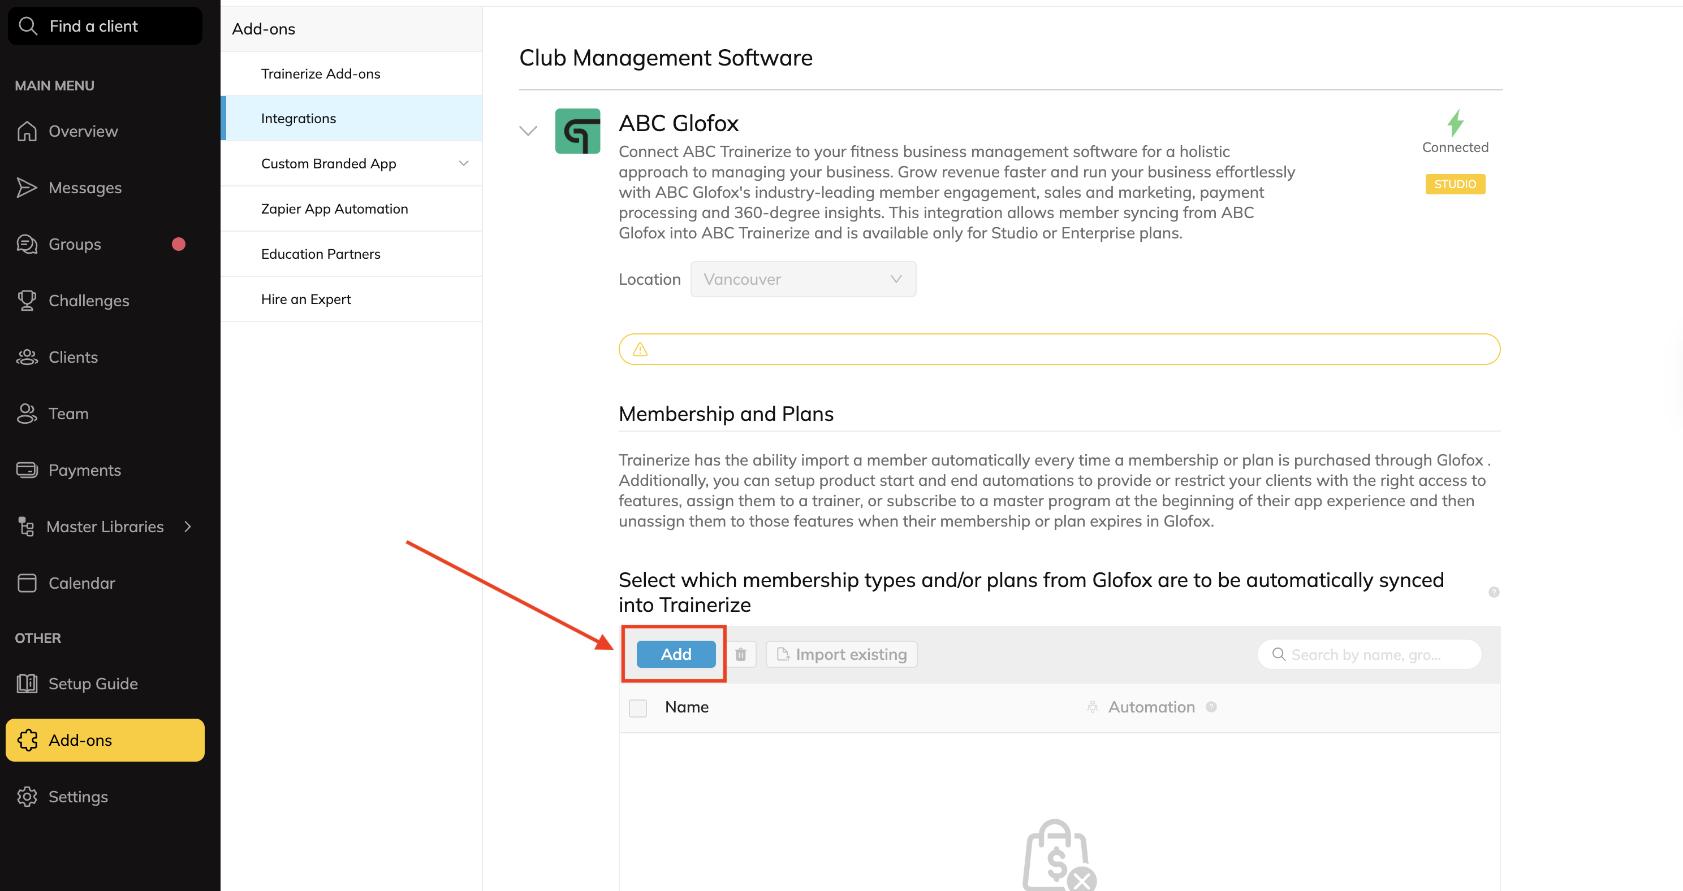Click the Calendar icon in sidebar
Viewport: 1683px width, 891px height.
tap(27, 583)
